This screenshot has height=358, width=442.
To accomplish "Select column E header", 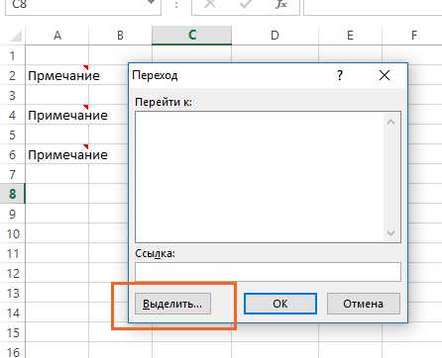I will (350, 36).
